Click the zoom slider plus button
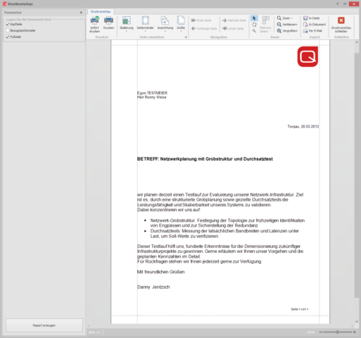The height and width of the screenshot is (338, 361). coord(355,332)
